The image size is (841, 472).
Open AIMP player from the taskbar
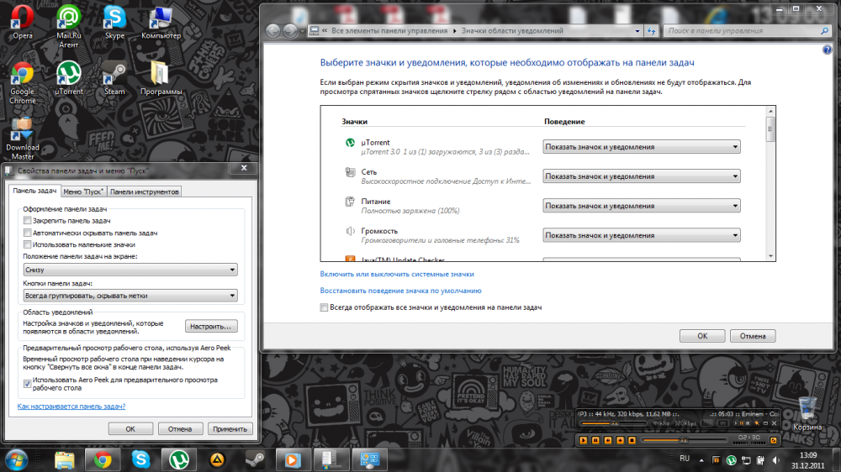[x=217, y=459]
